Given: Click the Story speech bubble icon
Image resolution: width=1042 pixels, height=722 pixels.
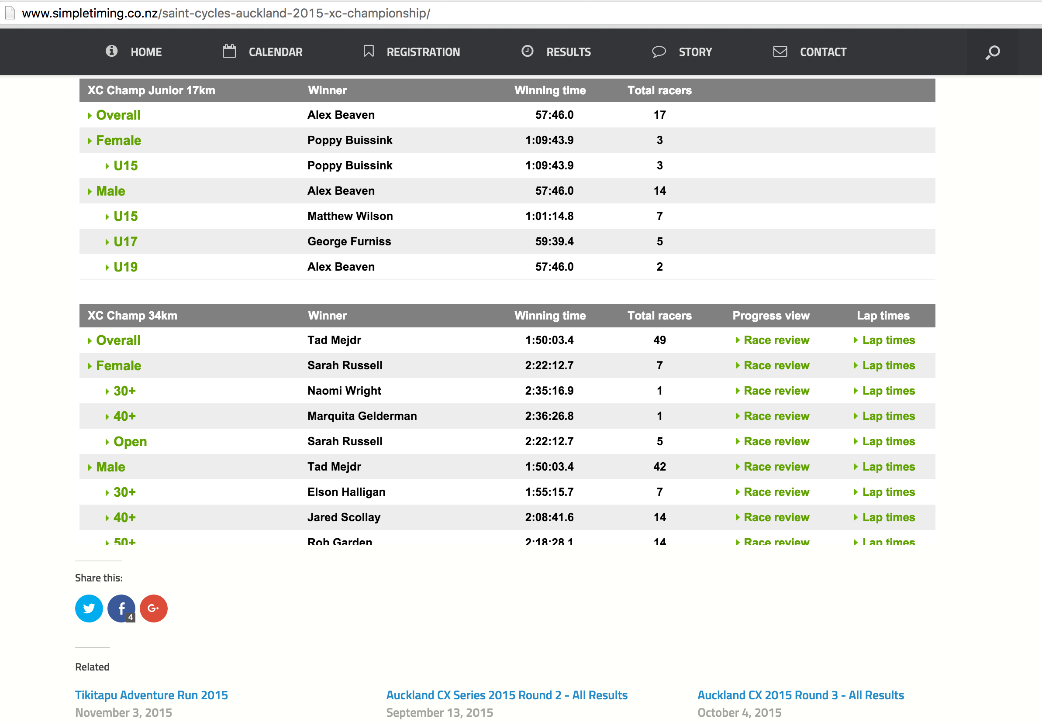Looking at the screenshot, I should 658,52.
